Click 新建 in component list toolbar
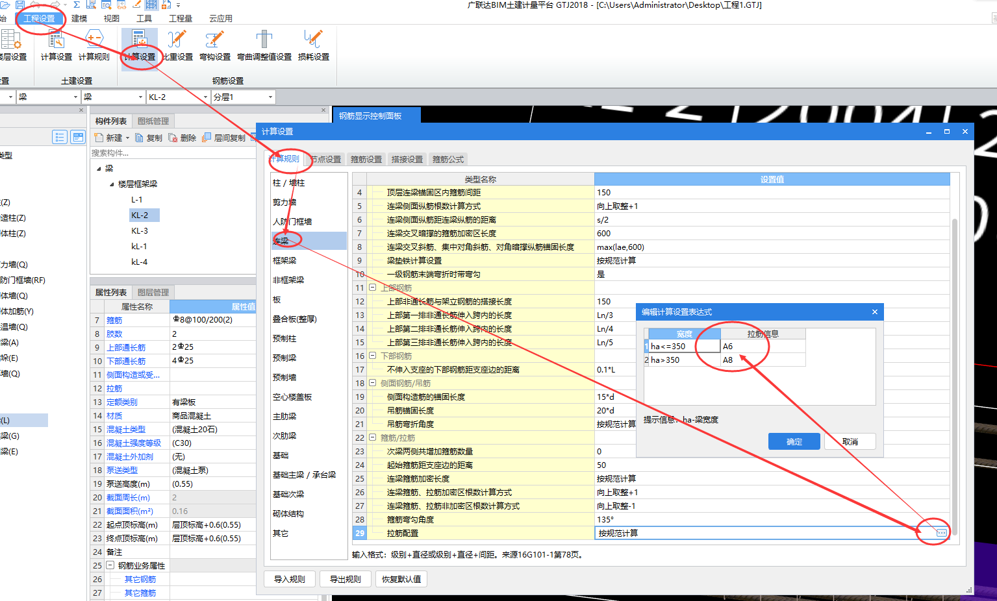This screenshot has height=601, width=997. click(x=112, y=138)
